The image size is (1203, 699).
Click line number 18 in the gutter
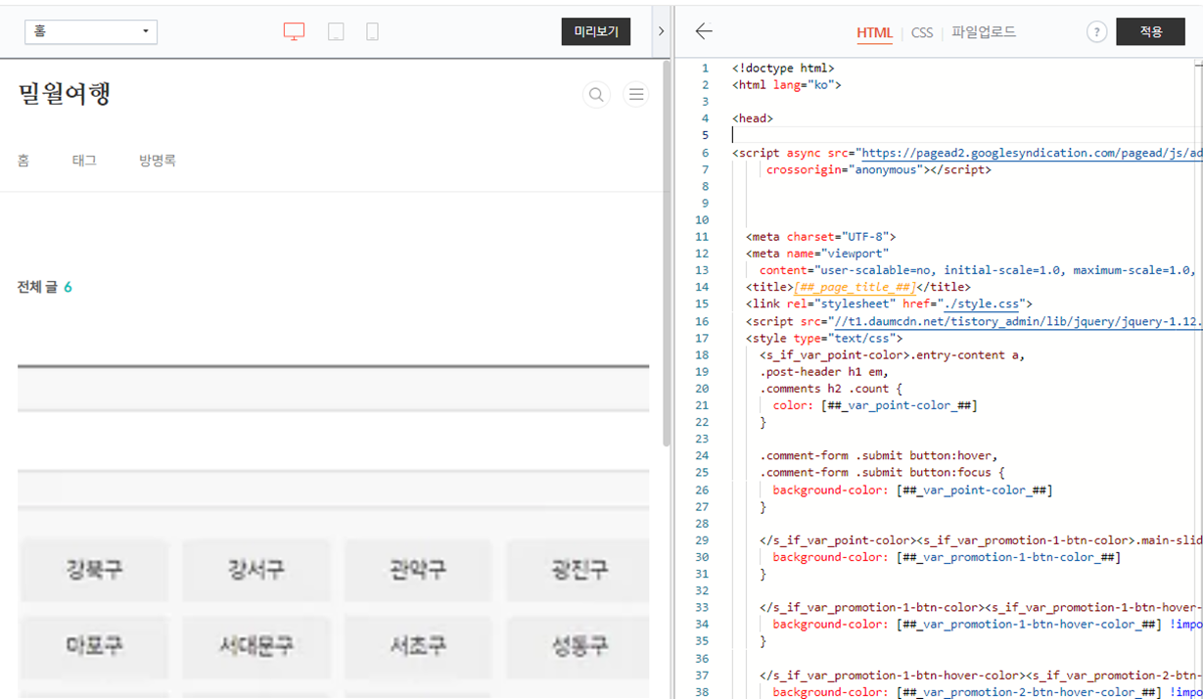[702, 354]
